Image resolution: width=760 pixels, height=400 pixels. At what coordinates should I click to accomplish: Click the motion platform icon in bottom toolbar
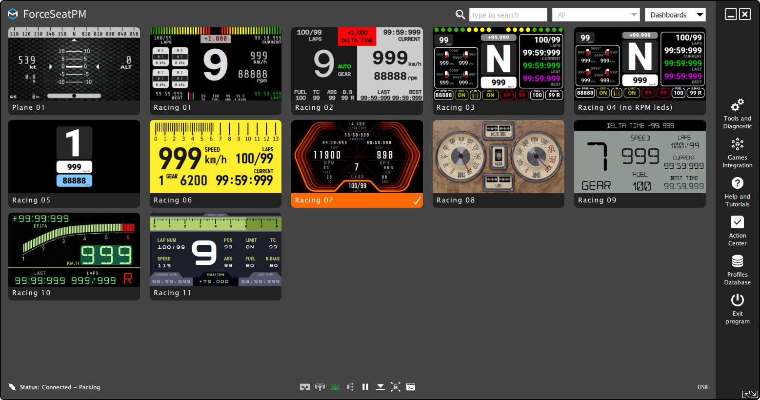[320, 387]
